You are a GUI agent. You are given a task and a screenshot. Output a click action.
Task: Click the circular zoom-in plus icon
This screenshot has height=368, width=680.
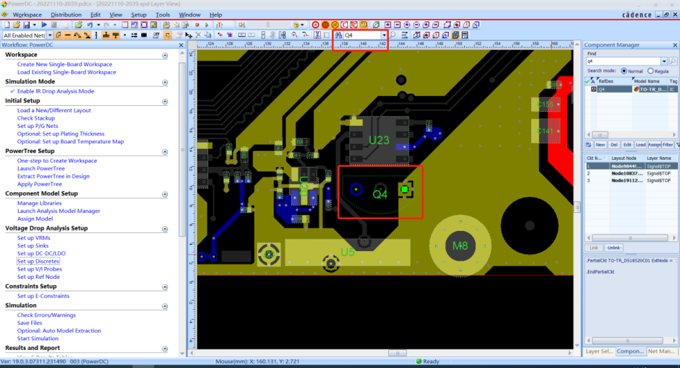tap(407, 25)
